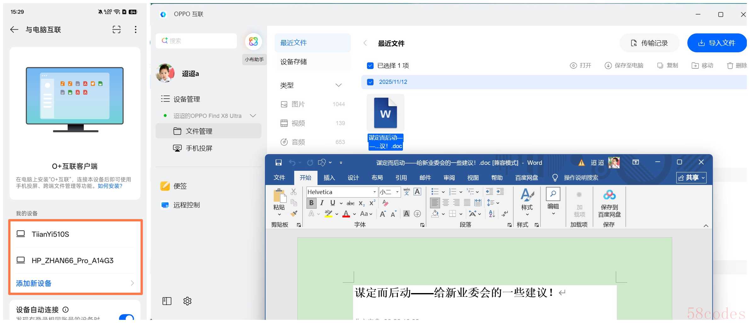Click the 导入文件 button
The height and width of the screenshot is (323, 750).
[x=717, y=43]
